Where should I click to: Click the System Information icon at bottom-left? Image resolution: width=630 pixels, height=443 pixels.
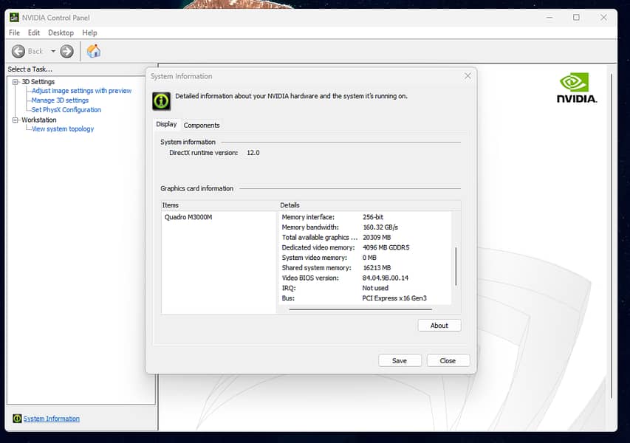pos(17,419)
